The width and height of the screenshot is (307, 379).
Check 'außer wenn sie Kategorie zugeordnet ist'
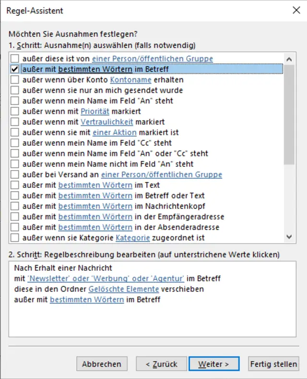(x=15, y=238)
